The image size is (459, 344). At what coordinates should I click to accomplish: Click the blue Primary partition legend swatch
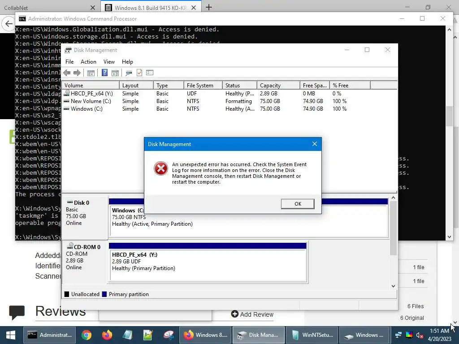coord(104,294)
